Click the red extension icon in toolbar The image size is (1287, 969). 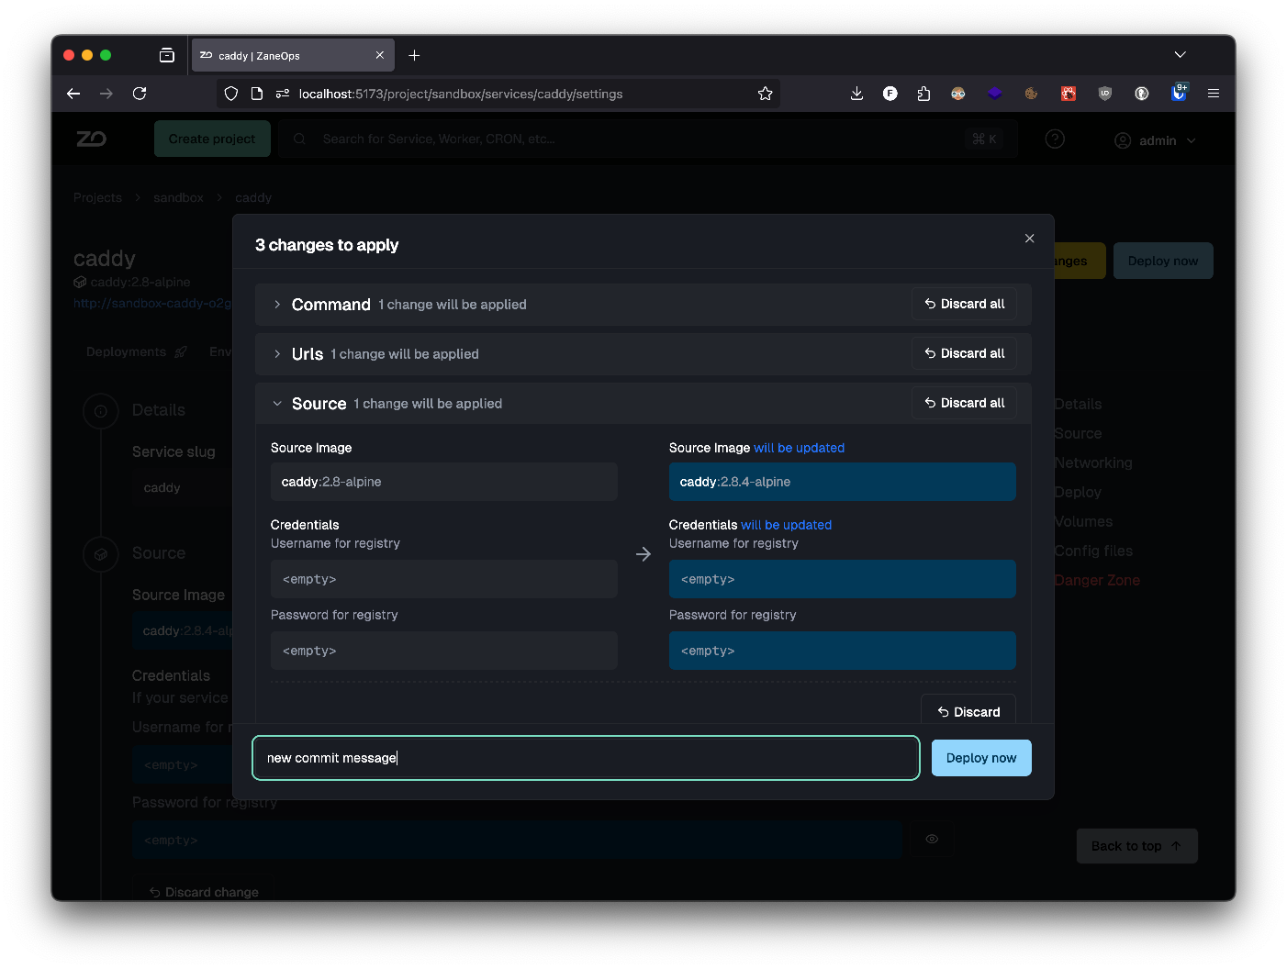point(1068,94)
